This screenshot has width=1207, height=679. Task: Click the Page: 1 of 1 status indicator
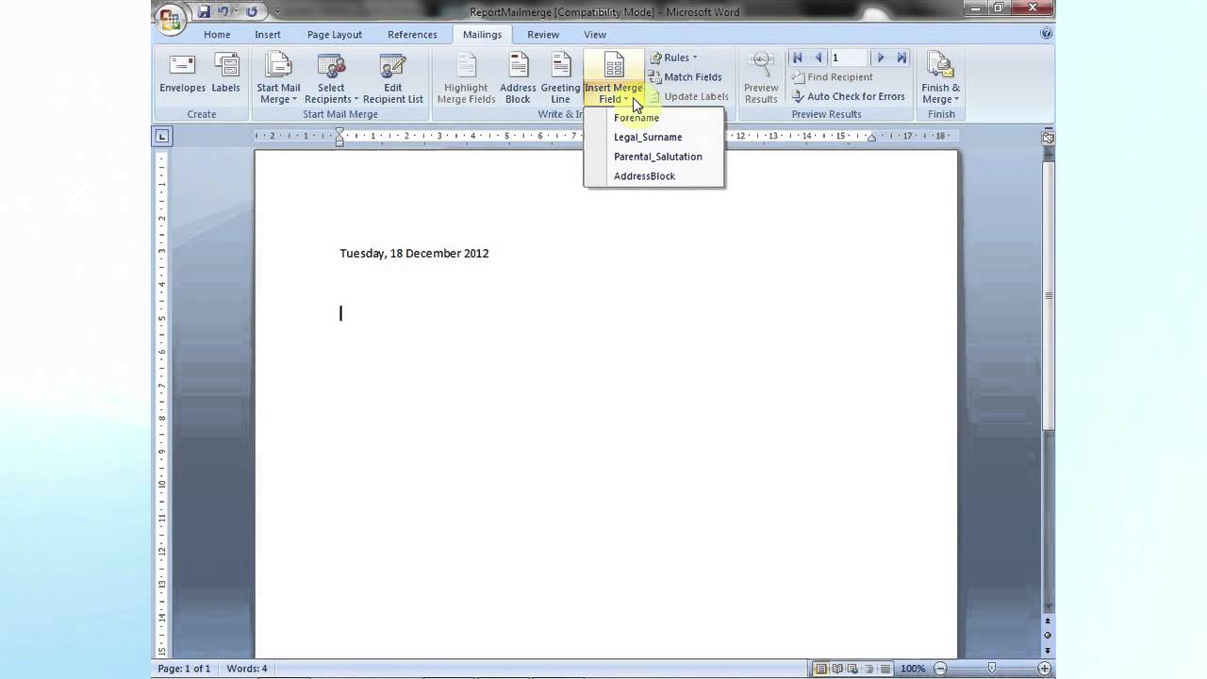point(184,669)
